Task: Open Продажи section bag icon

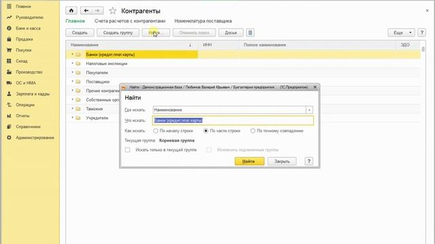Action: pyautogui.click(x=9, y=39)
